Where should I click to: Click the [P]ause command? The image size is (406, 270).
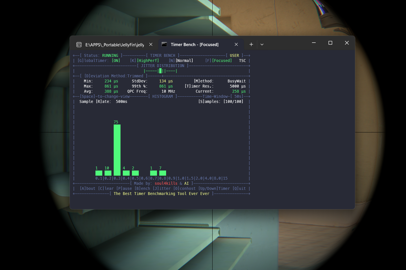pyautogui.click(x=124, y=188)
